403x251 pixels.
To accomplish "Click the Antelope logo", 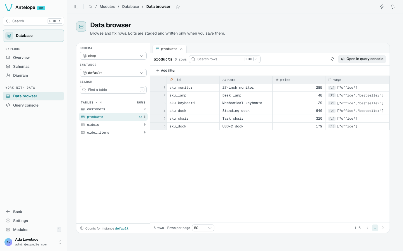I will coord(9,8).
